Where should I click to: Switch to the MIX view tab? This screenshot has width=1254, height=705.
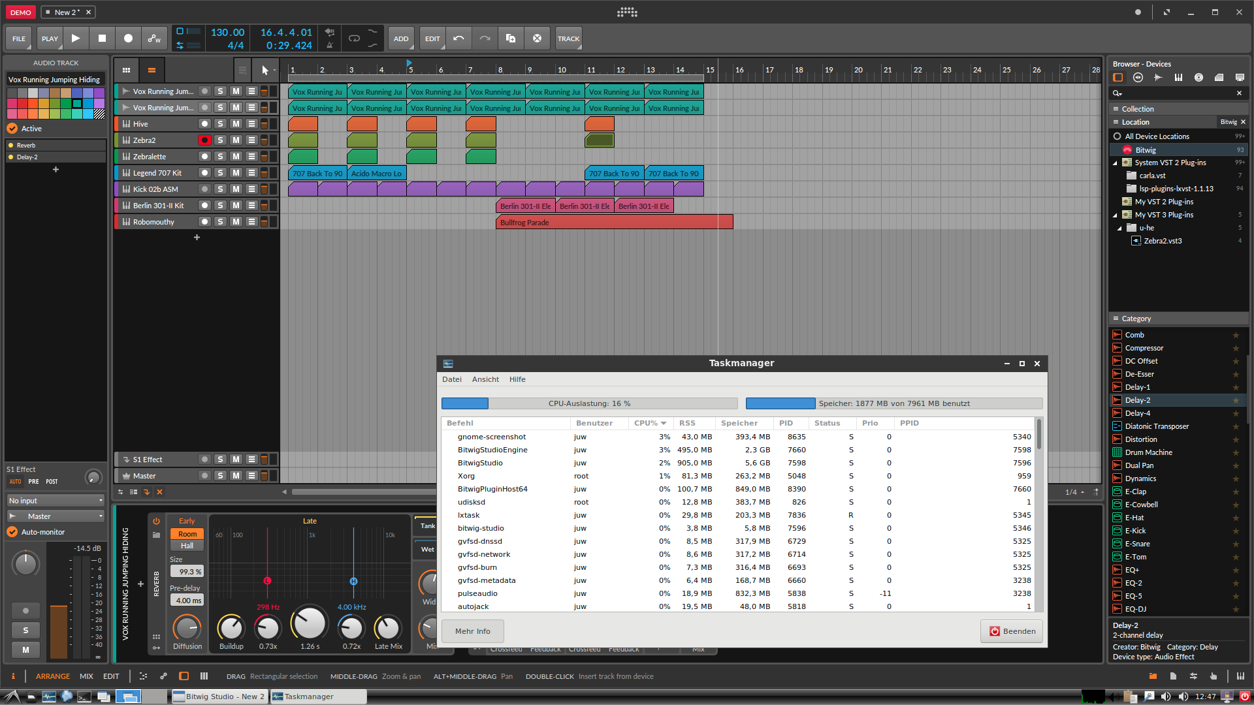tap(86, 676)
